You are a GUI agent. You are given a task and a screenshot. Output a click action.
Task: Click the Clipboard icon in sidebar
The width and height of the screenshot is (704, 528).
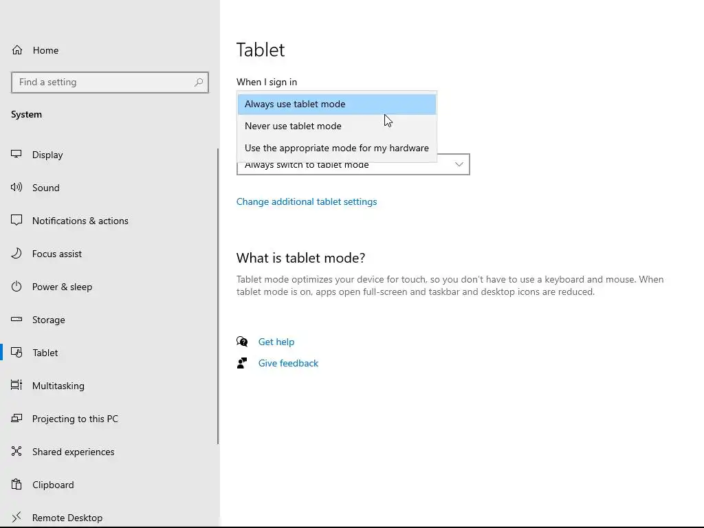click(x=17, y=485)
